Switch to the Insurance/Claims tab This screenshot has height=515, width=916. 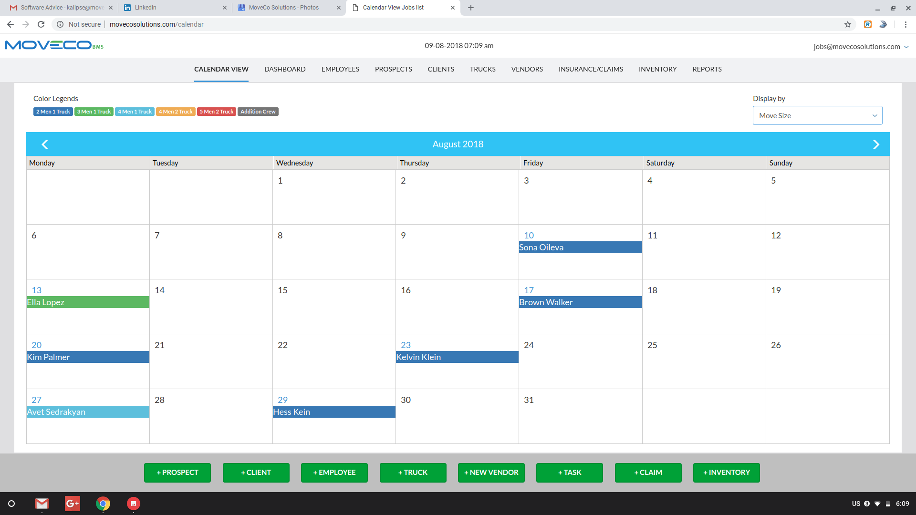[591, 69]
